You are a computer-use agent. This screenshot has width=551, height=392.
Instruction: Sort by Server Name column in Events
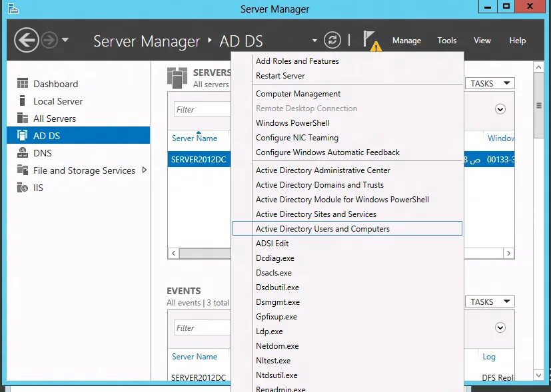(x=195, y=357)
